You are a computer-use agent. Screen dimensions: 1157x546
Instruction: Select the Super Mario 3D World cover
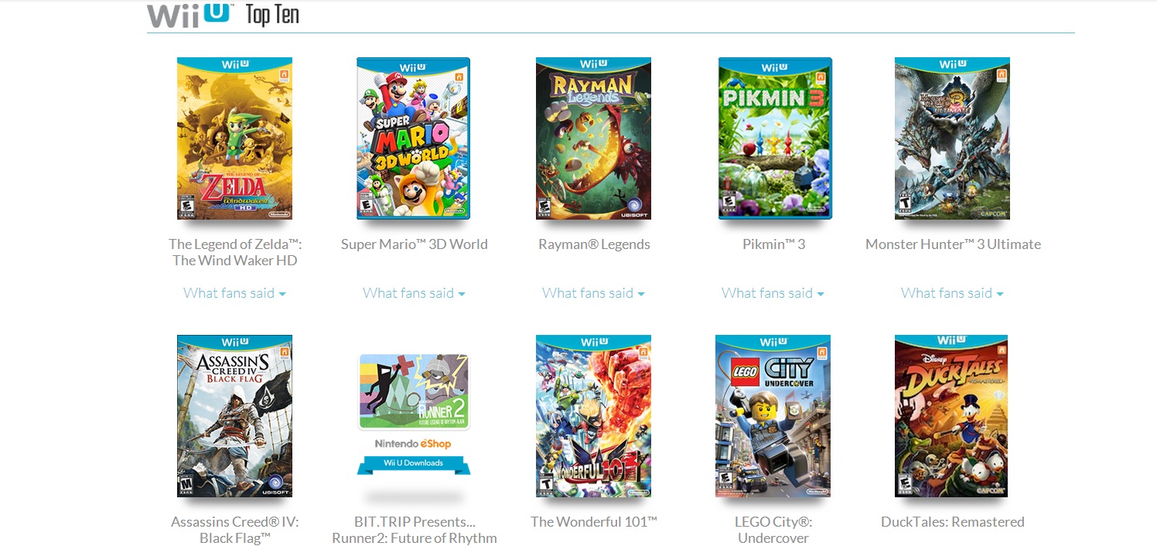pos(414,138)
